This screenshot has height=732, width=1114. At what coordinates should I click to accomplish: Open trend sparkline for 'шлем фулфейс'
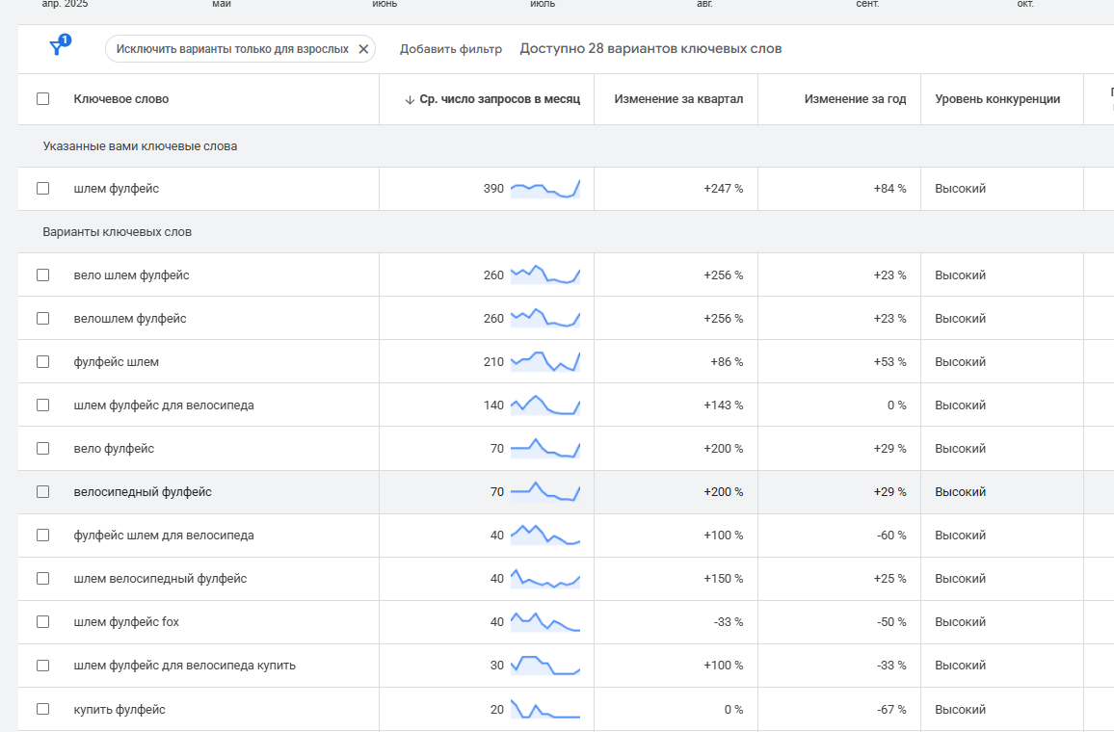[x=545, y=189]
